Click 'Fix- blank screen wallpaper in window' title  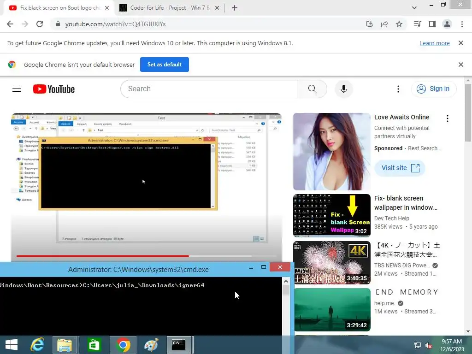coord(406,203)
